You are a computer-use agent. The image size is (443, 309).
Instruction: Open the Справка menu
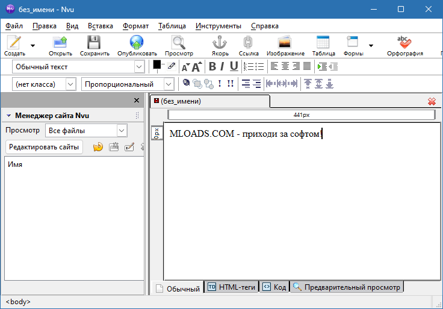[x=265, y=26]
